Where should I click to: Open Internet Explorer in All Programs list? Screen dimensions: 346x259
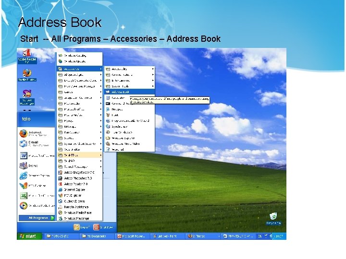click(79, 189)
